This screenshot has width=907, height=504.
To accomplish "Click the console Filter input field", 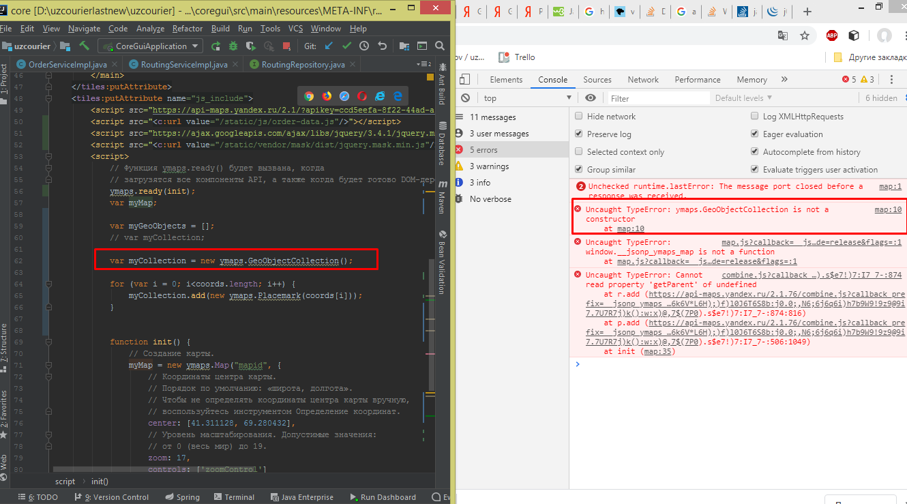I will [658, 98].
